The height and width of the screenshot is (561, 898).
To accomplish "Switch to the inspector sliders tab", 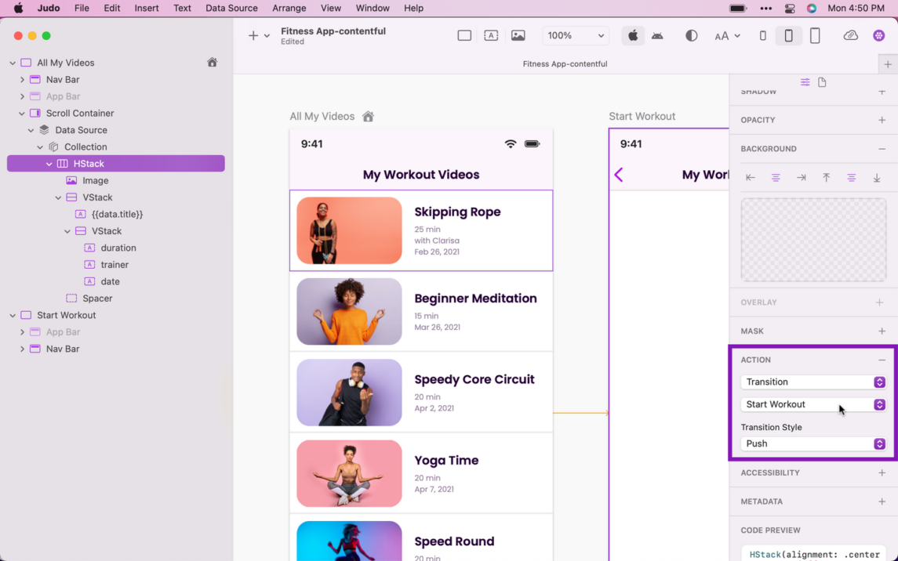I will coord(805,82).
